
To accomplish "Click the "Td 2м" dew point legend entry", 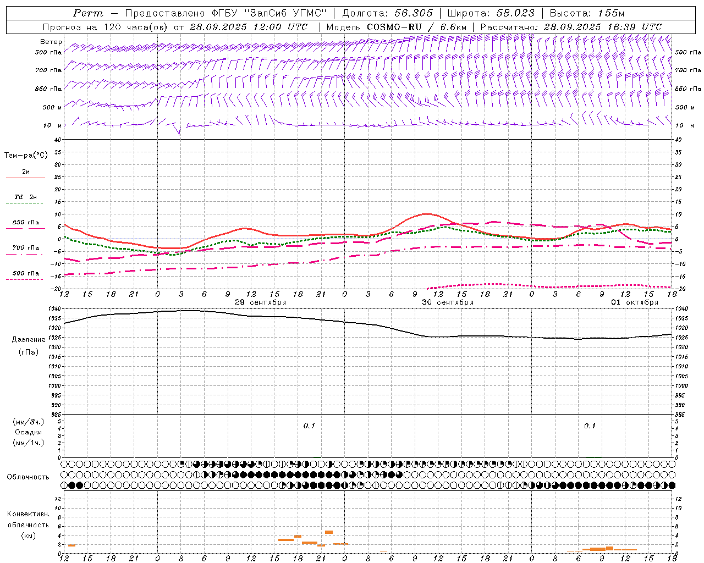I will [x=26, y=197].
